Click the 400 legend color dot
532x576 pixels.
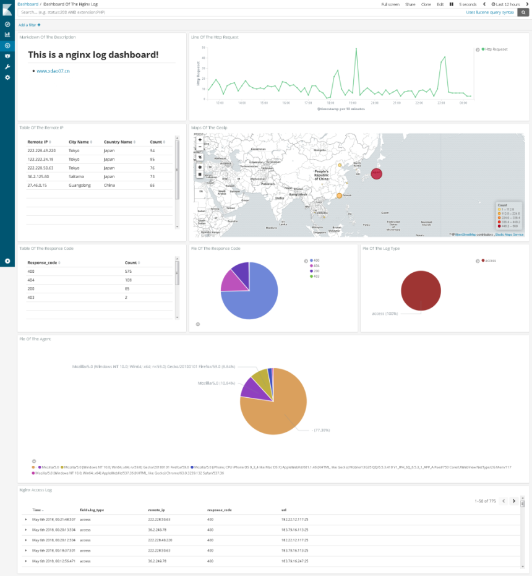311,260
